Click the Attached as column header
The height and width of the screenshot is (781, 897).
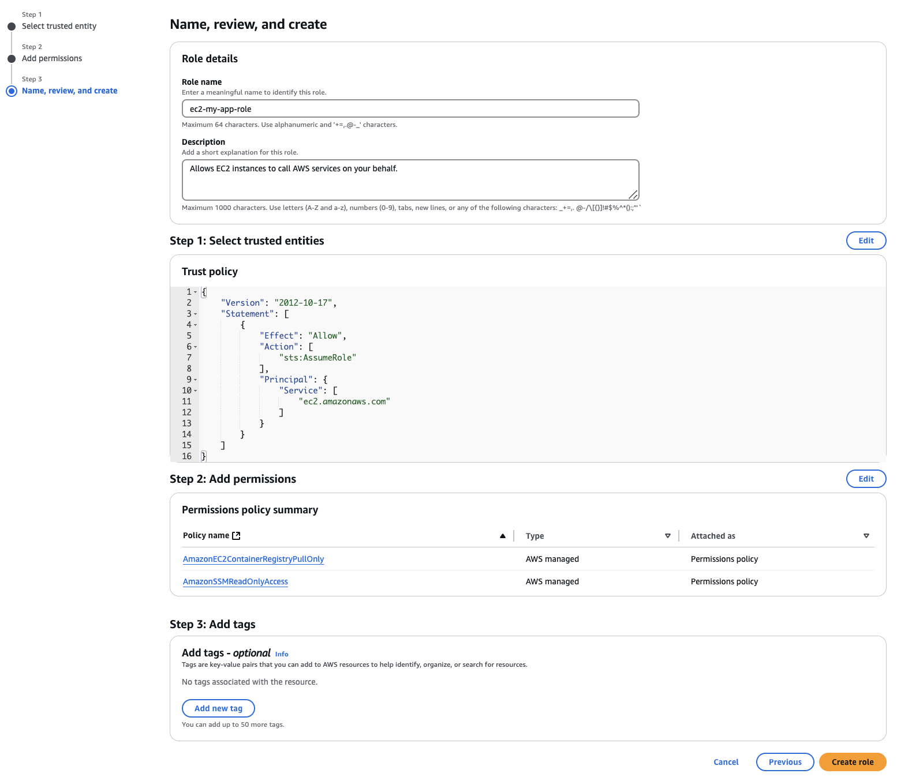point(713,536)
